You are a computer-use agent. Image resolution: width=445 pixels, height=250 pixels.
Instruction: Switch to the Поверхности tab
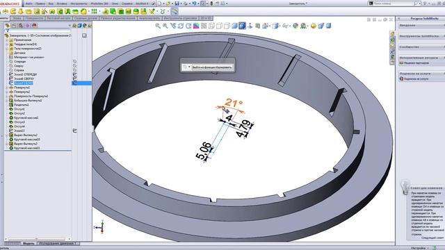click(34, 18)
